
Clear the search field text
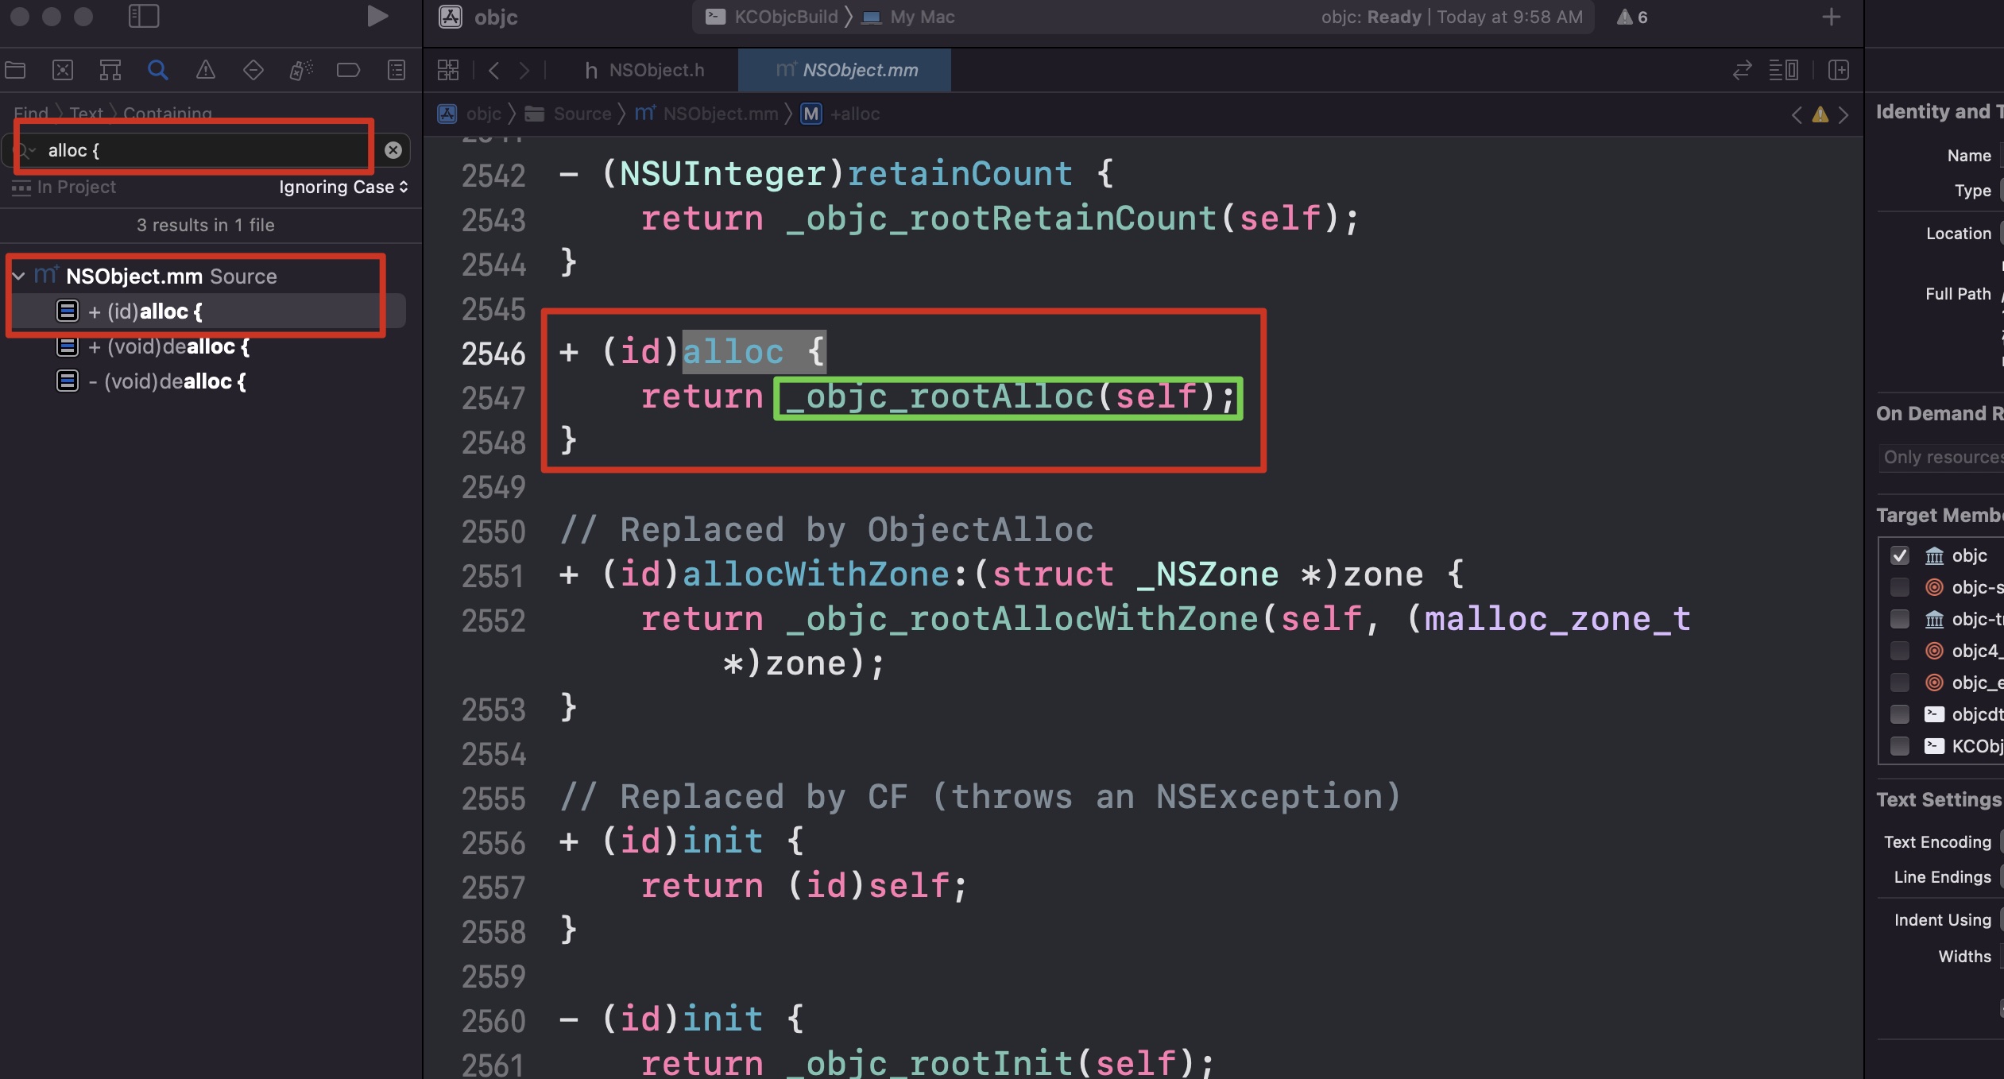click(393, 150)
